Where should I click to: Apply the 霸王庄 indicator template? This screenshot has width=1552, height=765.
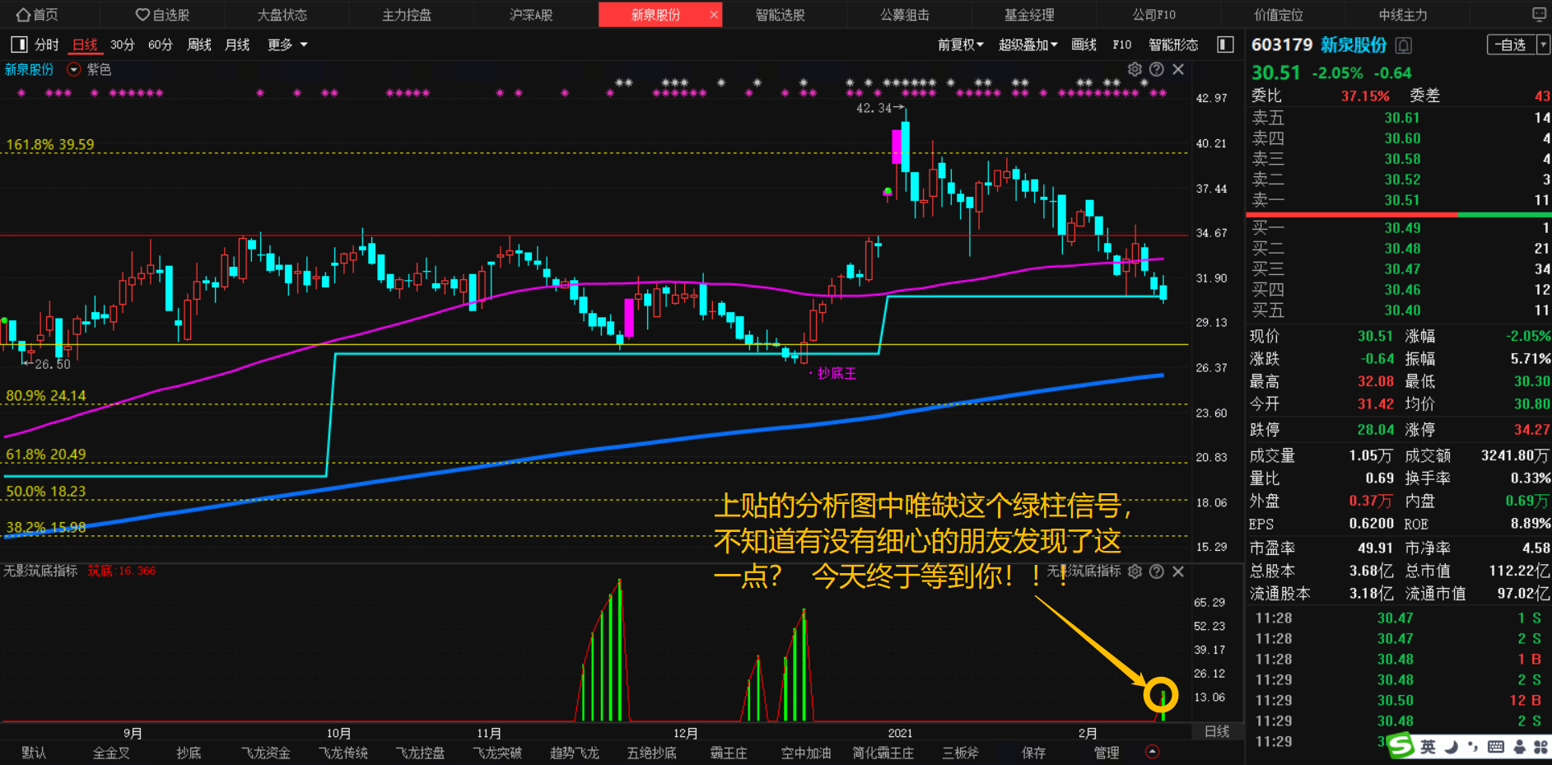coord(729,753)
